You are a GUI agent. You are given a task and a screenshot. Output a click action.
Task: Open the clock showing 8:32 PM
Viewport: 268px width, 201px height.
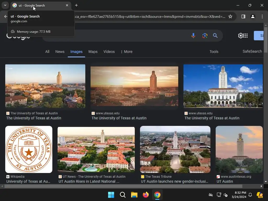[x=239, y=195]
